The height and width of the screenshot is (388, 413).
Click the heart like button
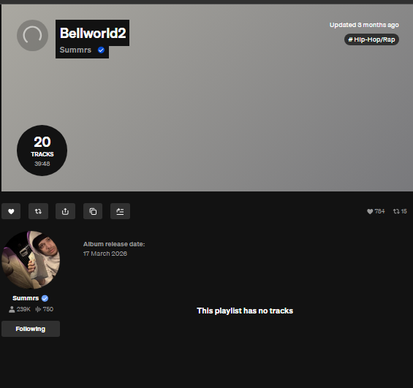click(11, 211)
